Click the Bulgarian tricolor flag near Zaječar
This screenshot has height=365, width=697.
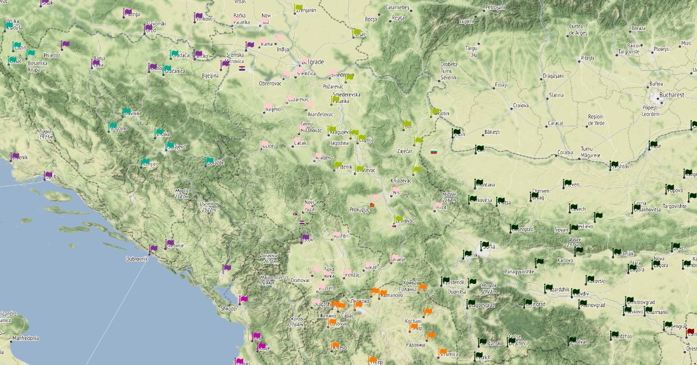tap(433, 152)
